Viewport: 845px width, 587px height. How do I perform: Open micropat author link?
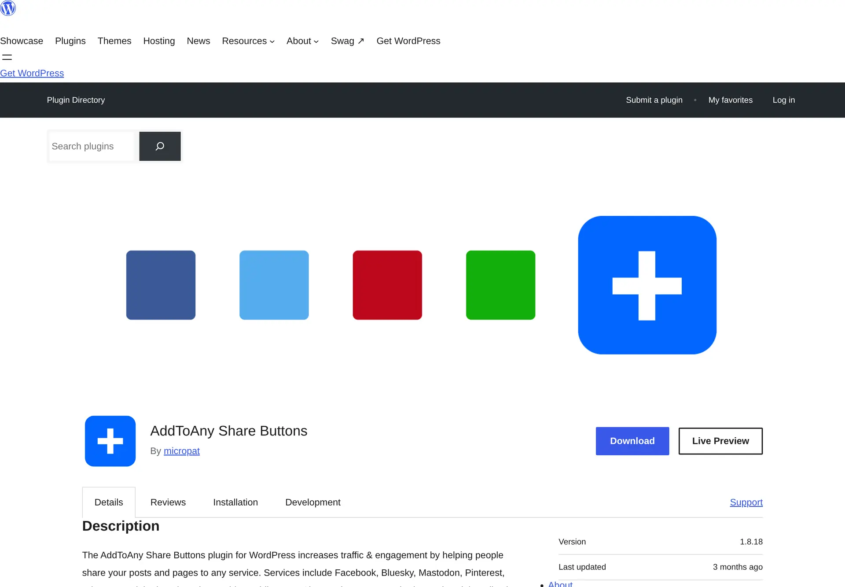pos(182,451)
